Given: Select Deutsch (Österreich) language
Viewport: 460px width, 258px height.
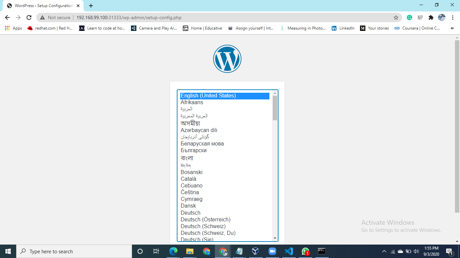Looking at the screenshot, I should pyautogui.click(x=225, y=220).
